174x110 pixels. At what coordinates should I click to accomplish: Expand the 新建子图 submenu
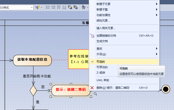pyautogui.click(x=124, y=10)
